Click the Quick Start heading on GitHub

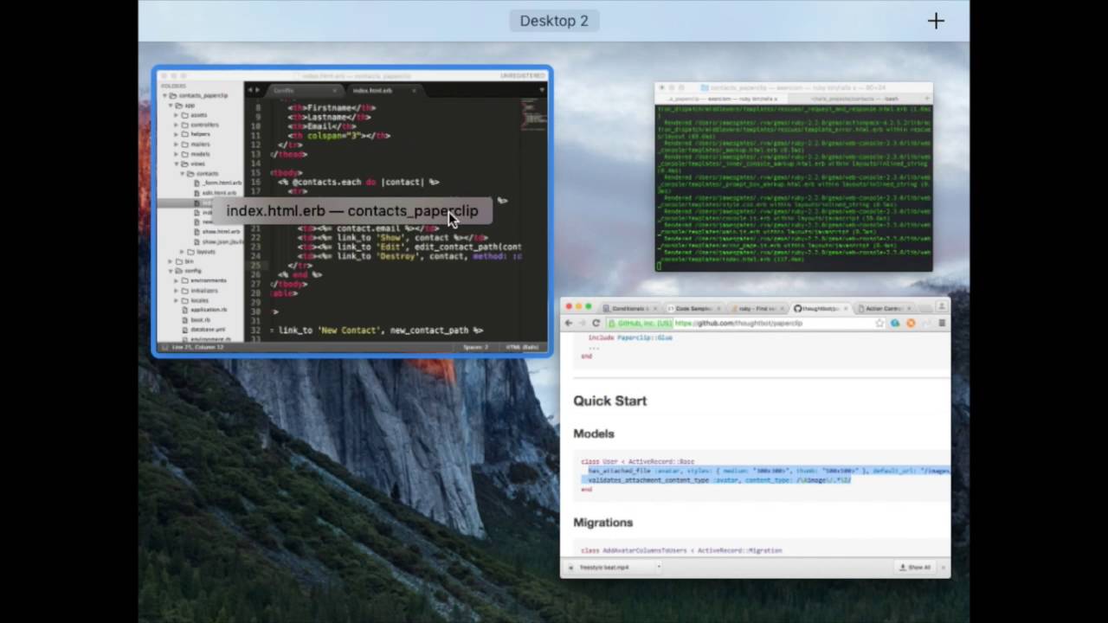point(609,401)
